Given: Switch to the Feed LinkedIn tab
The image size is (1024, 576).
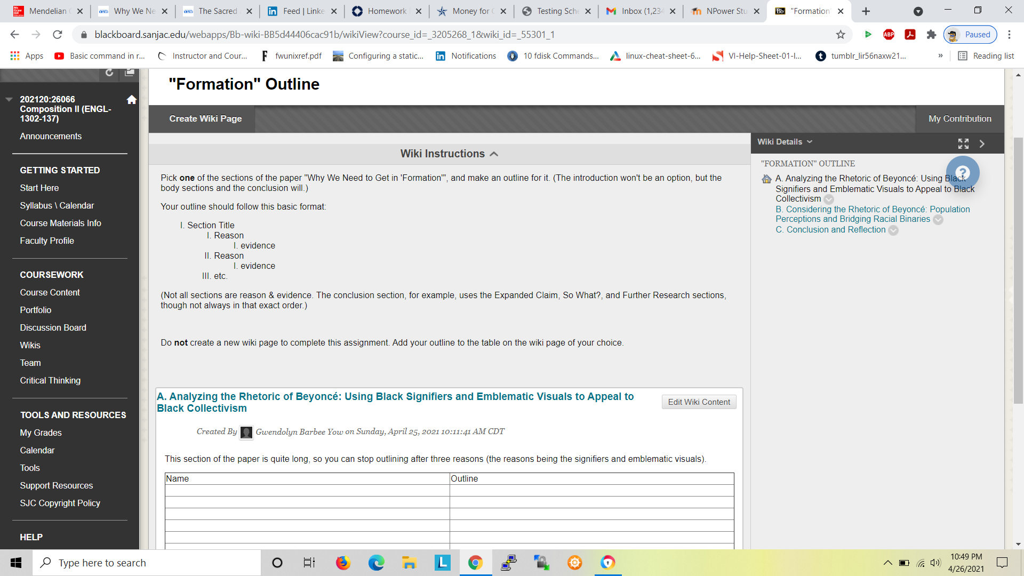Looking at the screenshot, I should pyautogui.click(x=302, y=11).
